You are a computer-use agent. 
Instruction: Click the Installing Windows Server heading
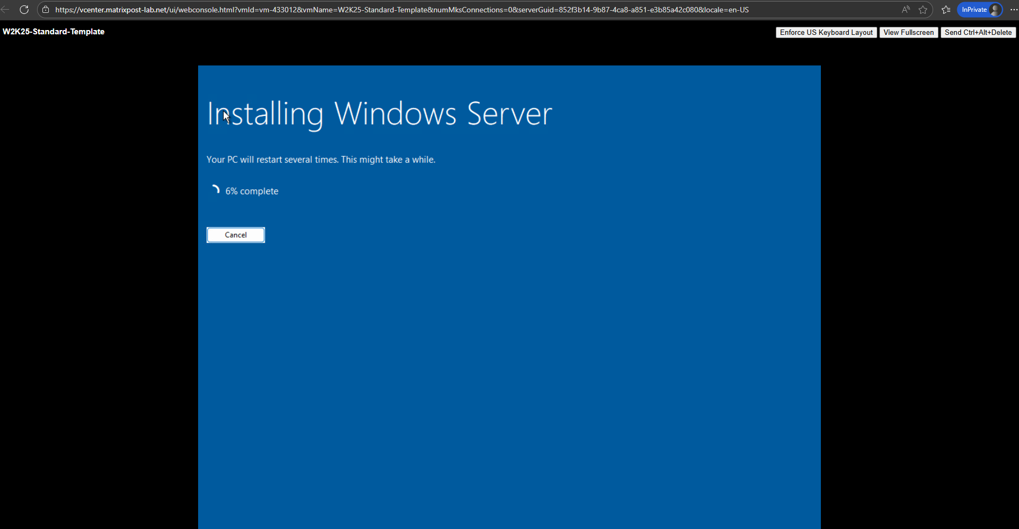click(380, 114)
